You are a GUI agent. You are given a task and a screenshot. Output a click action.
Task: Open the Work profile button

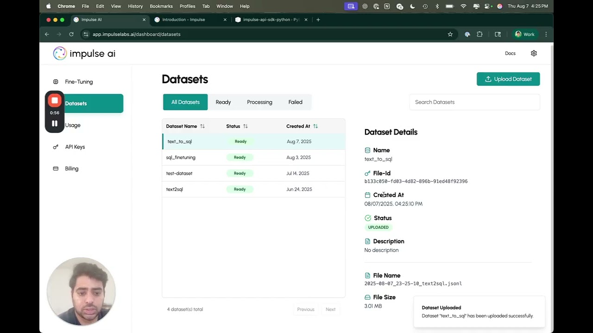coord(525,34)
